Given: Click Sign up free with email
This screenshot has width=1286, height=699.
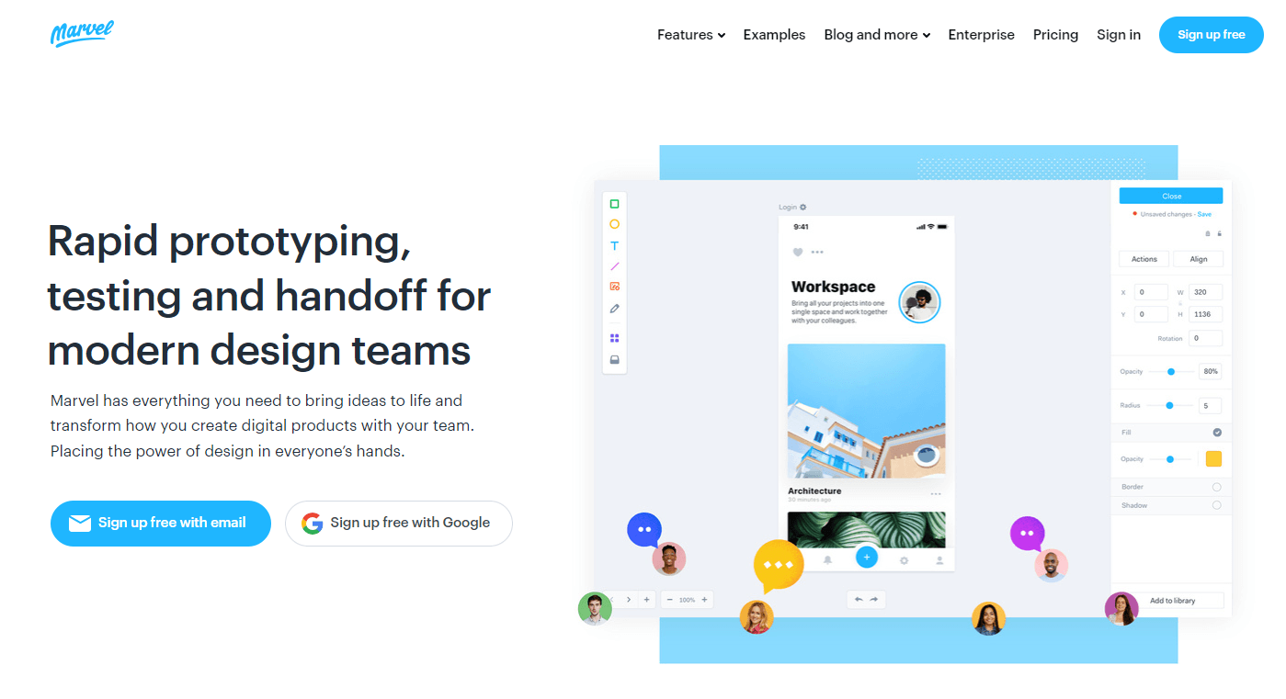Looking at the screenshot, I should coord(161,524).
